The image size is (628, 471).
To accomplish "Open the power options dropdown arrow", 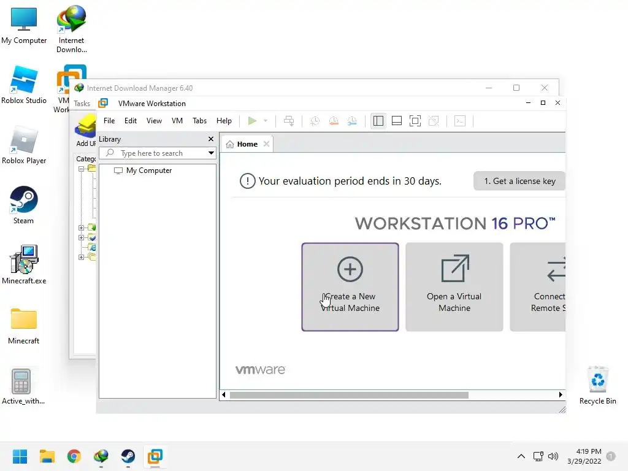I will 265,121.
